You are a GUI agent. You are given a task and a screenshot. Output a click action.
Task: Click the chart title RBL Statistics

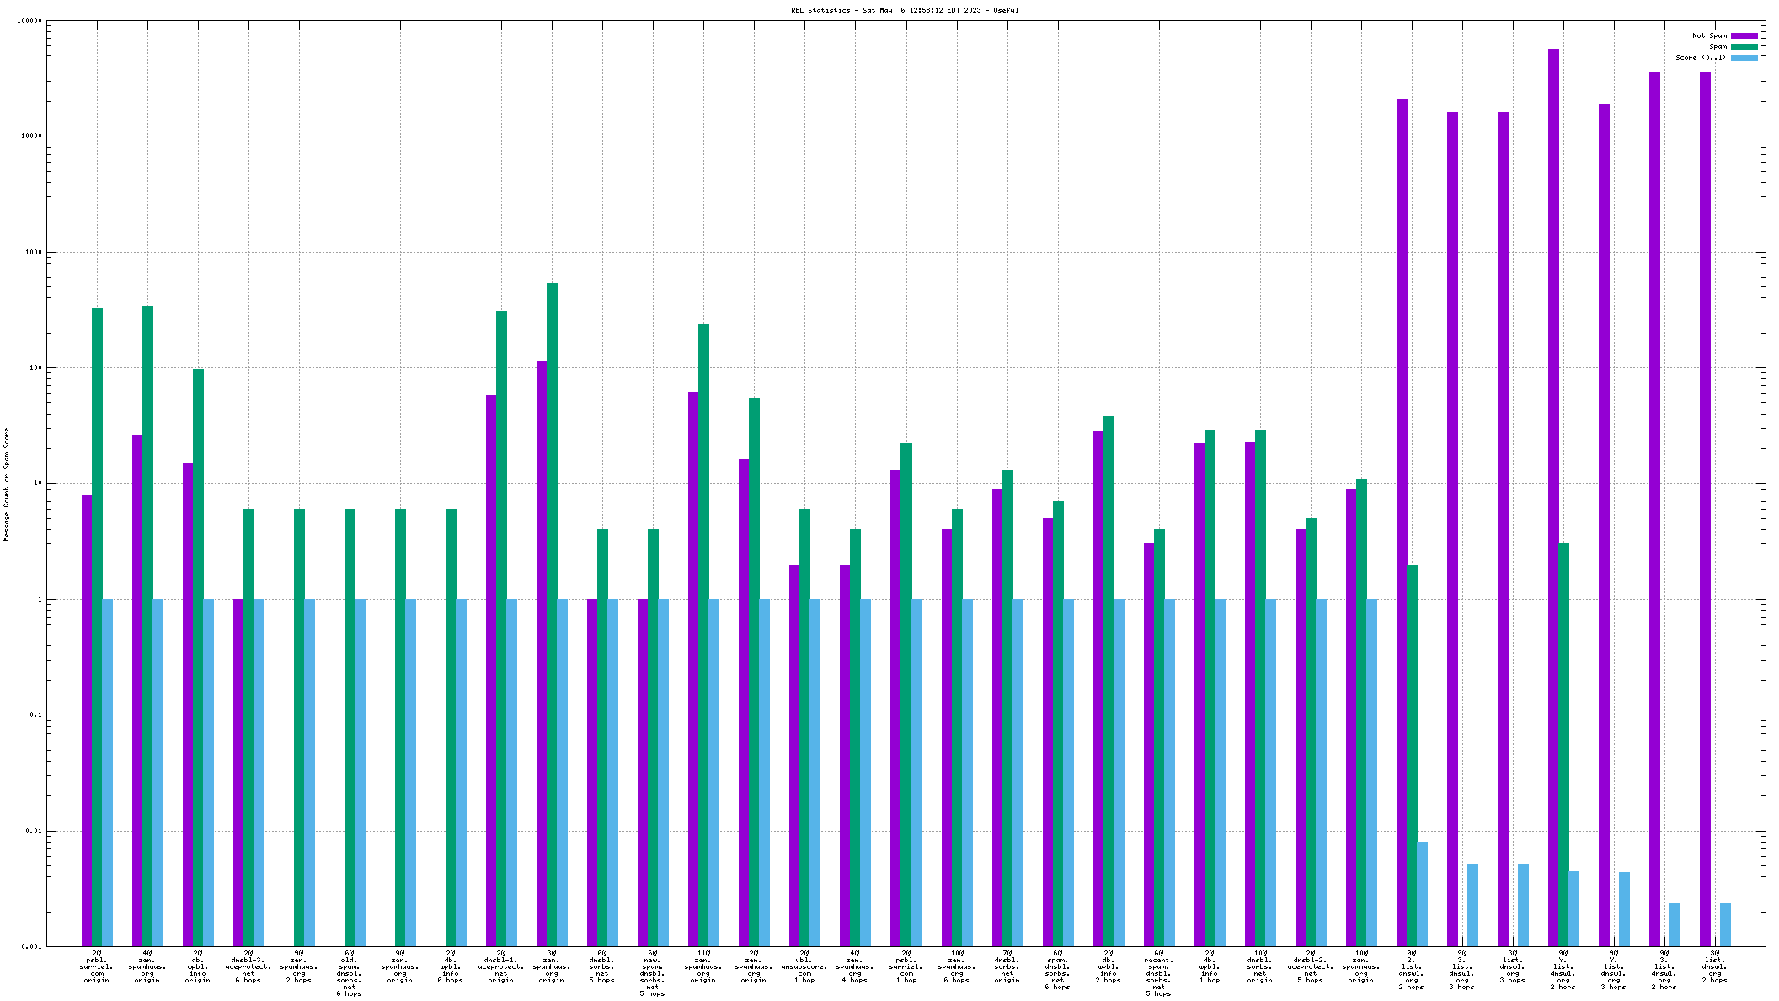click(x=904, y=10)
